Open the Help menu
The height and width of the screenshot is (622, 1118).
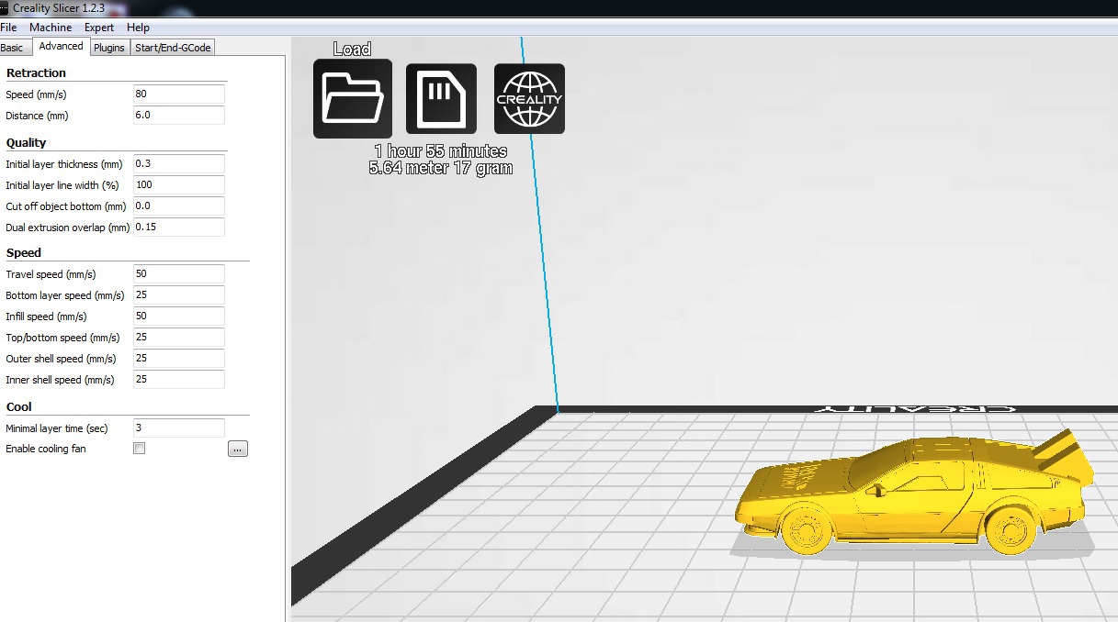138,28
